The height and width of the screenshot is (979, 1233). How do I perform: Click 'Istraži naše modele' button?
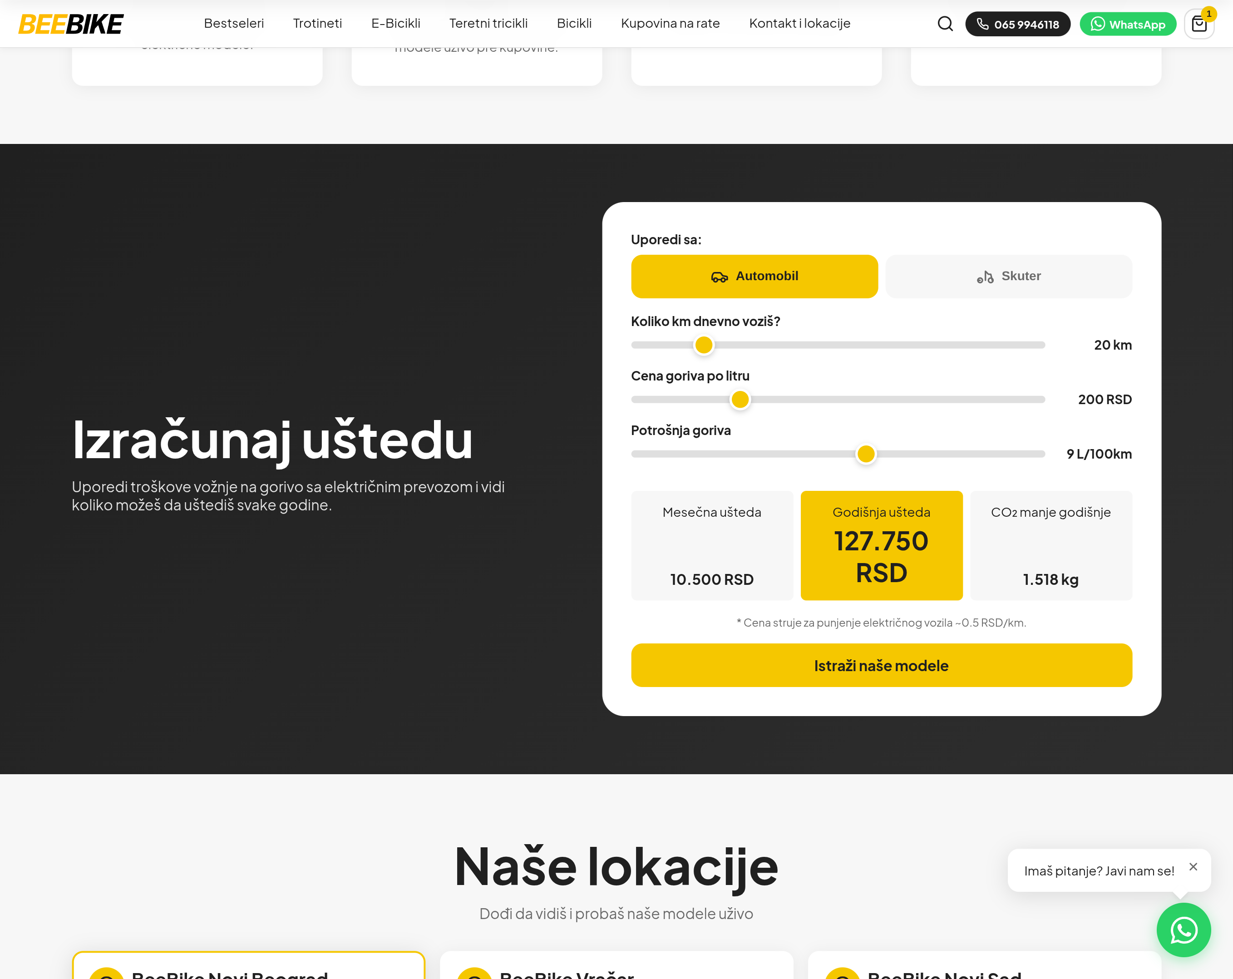click(x=881, y=665)
